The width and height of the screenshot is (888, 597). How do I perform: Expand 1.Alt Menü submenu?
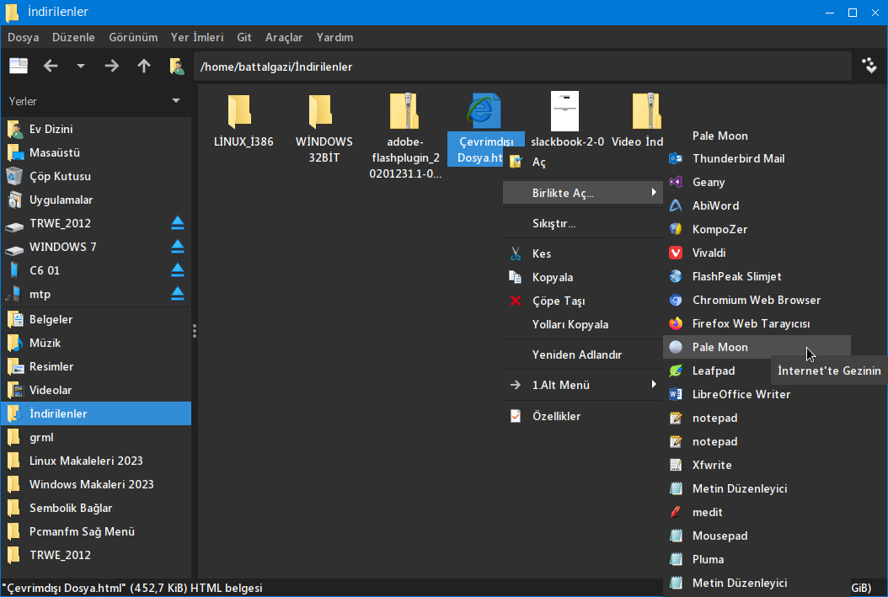pos(583,385)
